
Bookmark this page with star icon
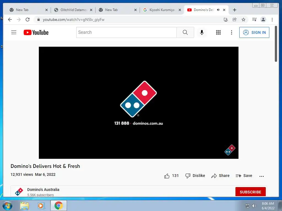(243, 20)
